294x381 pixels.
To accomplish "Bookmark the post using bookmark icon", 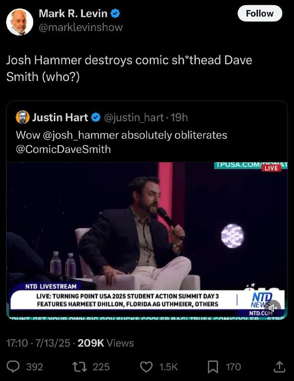I will click(x=213, y=367).
